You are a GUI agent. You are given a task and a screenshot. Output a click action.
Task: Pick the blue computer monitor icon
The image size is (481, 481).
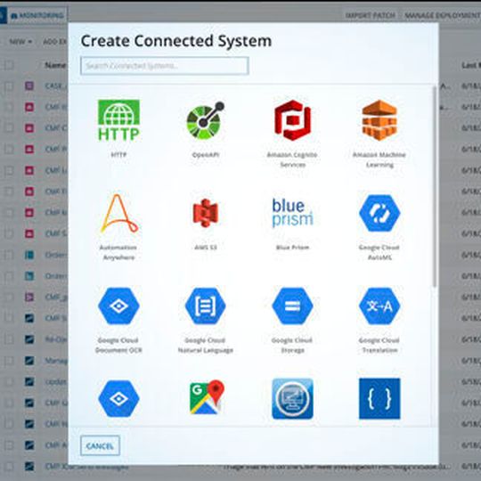(292, 398)
